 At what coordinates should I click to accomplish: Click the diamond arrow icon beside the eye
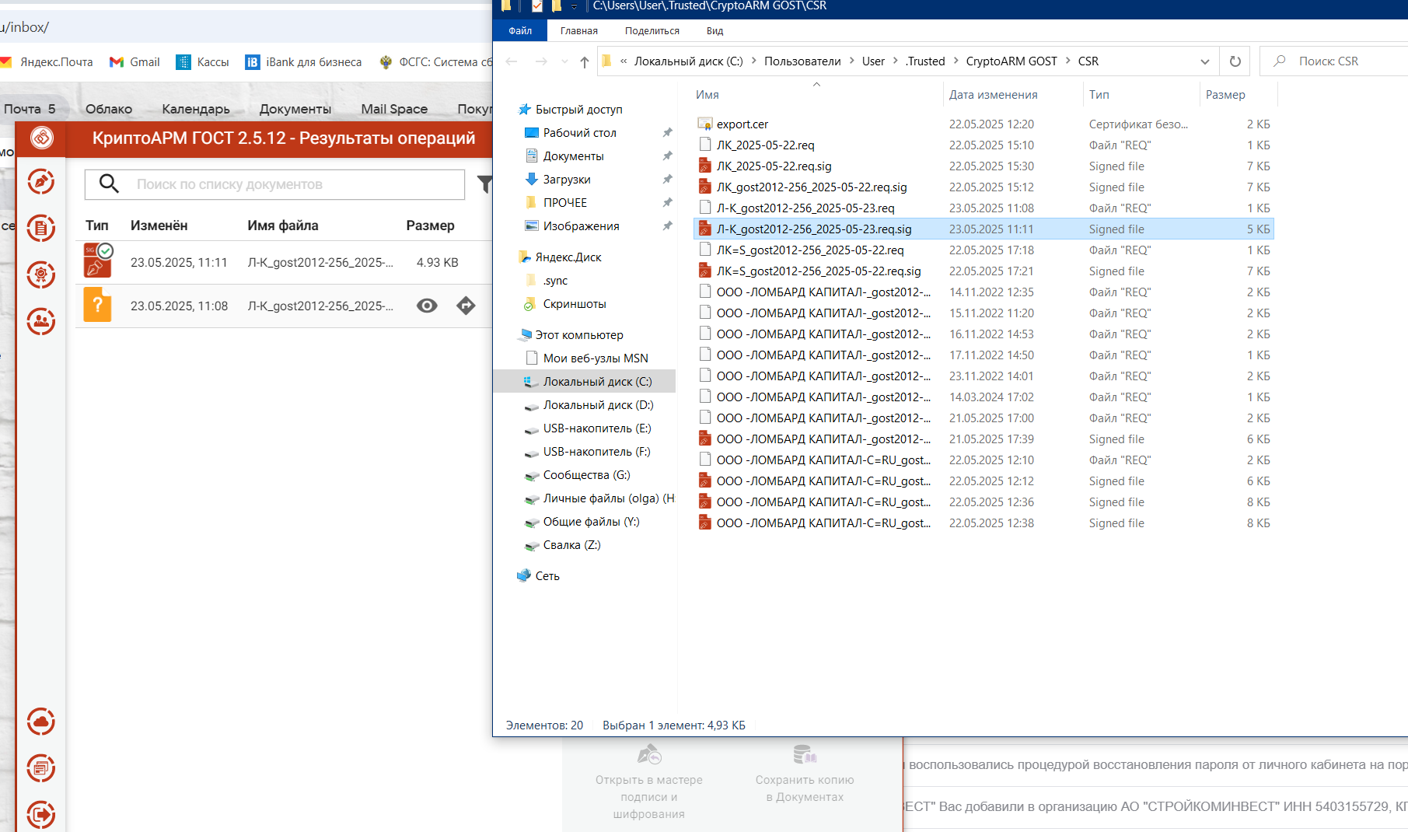pos(466,306)
